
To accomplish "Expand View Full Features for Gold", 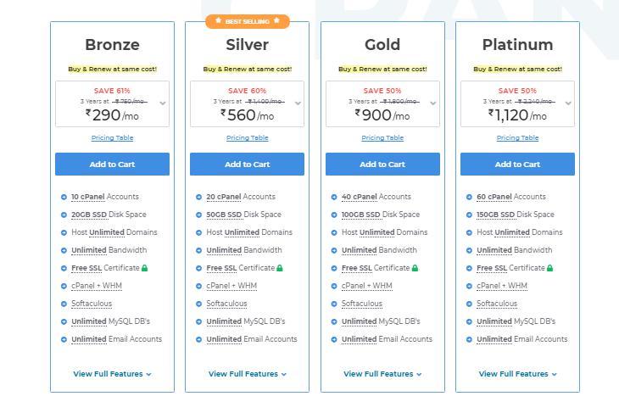I will [382, 374].
